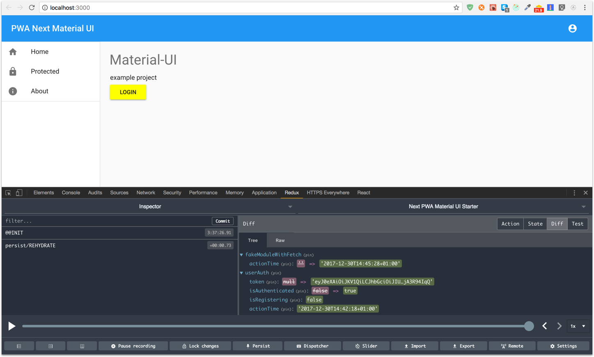
Task: Open the green radar circle extension icon
Action: 516,7
